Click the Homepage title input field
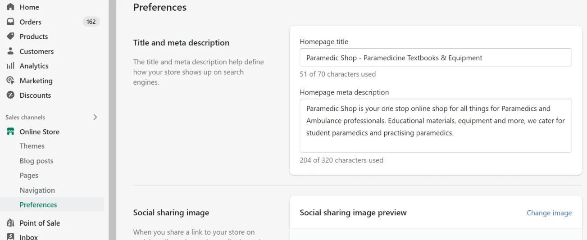Viewport: 587px width, 240px height. [x=436, y=58]
